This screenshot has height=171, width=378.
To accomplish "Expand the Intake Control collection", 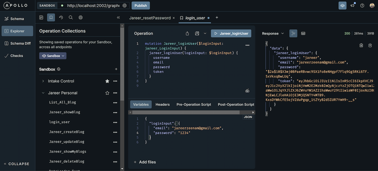I will (43, 81).
